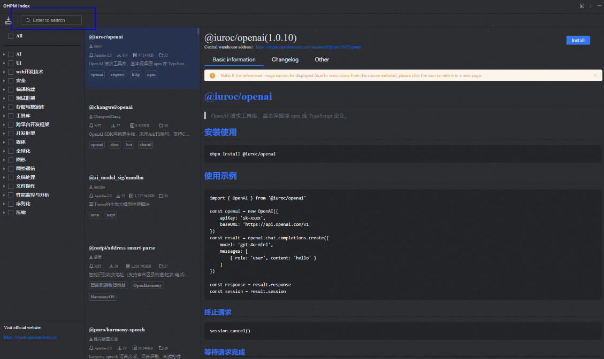Tick the UI category checkbox
604x359 pixels.
point(11,63)
